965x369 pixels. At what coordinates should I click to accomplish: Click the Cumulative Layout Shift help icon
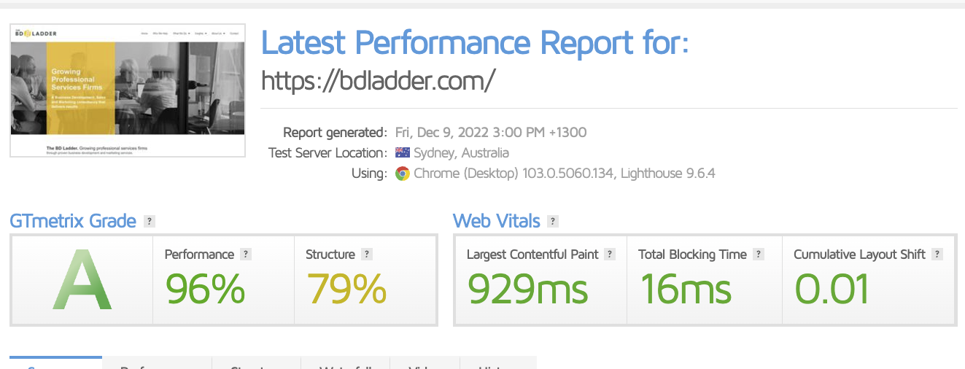point(937,255)
